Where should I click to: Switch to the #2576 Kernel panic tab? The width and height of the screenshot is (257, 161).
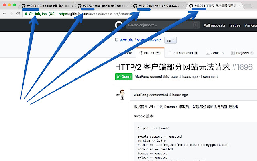103,6
